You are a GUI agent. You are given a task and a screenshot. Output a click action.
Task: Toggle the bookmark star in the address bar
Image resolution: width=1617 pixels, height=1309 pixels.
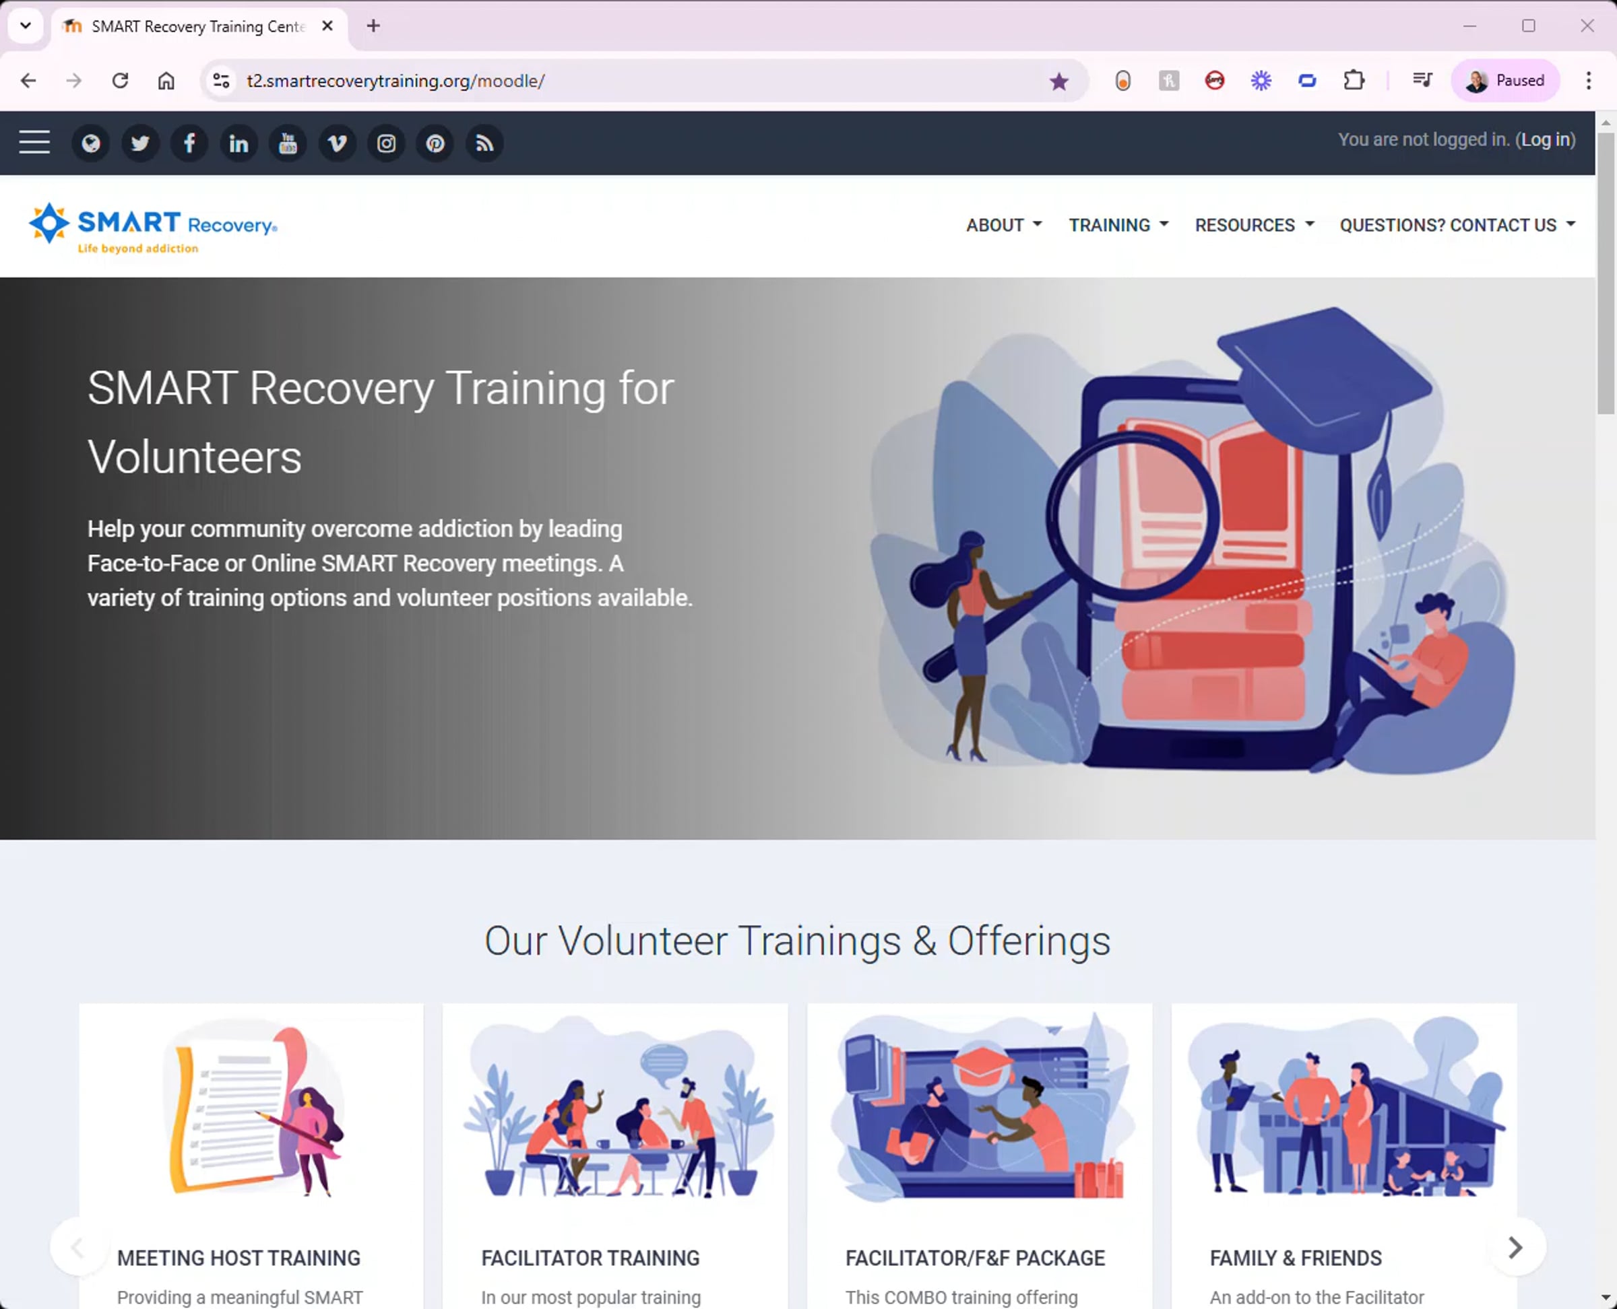tap(1060, 81)
